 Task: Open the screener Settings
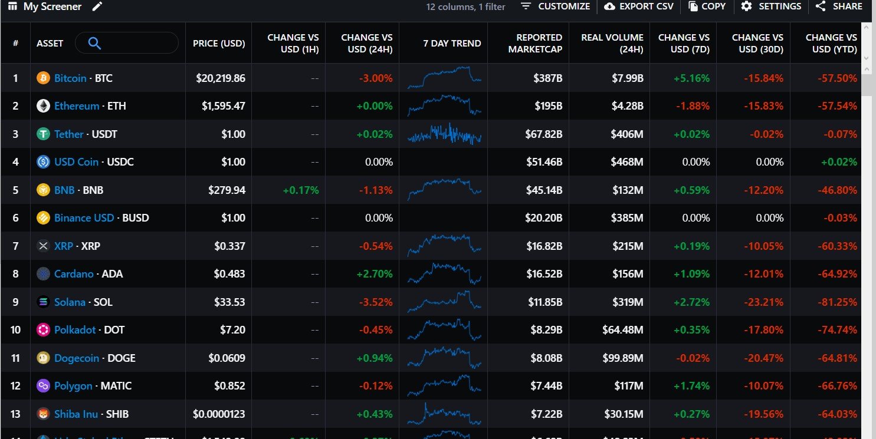pos(771,6)
